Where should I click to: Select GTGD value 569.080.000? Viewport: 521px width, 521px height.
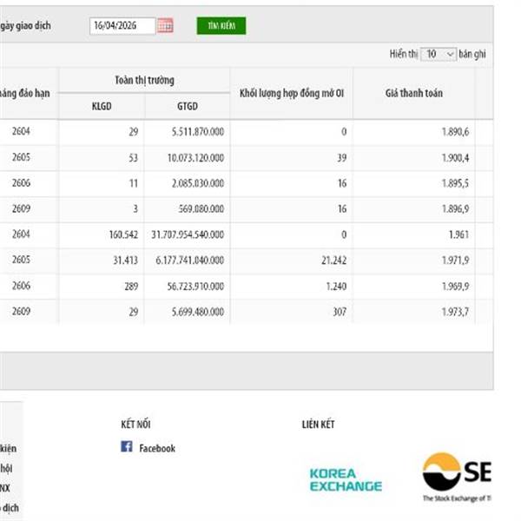point(201,209)
